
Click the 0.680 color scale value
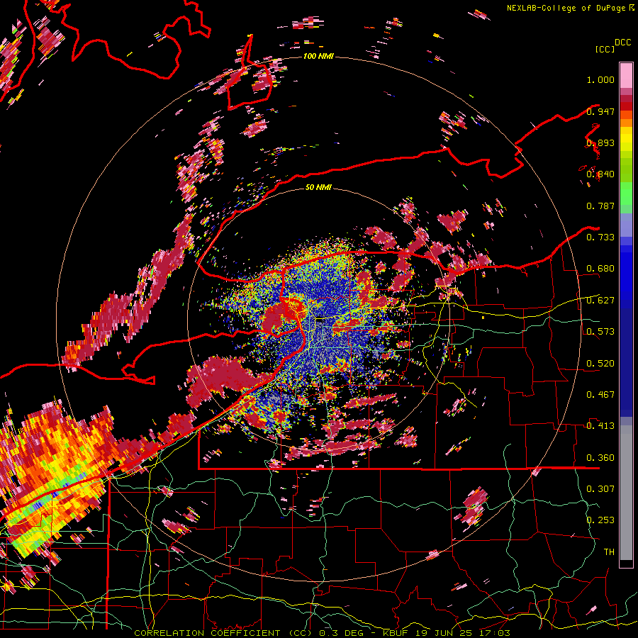coord(600,269)
